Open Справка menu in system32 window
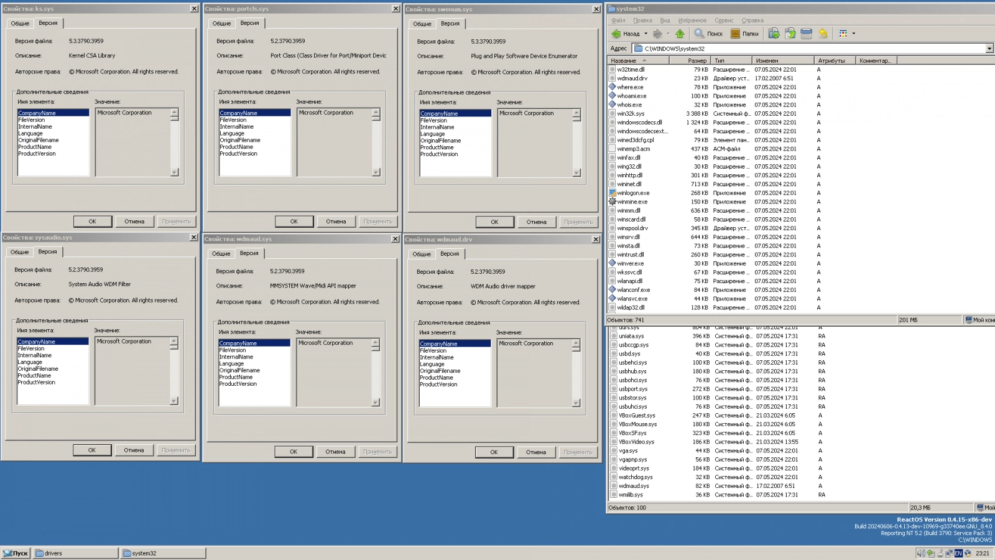 coord(752,21)
